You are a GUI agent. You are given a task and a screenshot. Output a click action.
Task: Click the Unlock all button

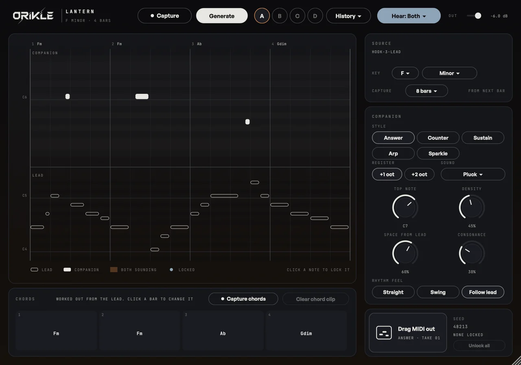click(479, 345)
